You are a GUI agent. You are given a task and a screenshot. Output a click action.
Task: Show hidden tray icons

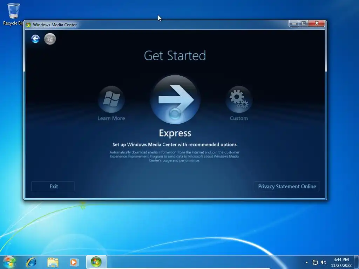click(x=306, y=262)
